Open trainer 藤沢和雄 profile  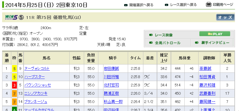(207, 85)
